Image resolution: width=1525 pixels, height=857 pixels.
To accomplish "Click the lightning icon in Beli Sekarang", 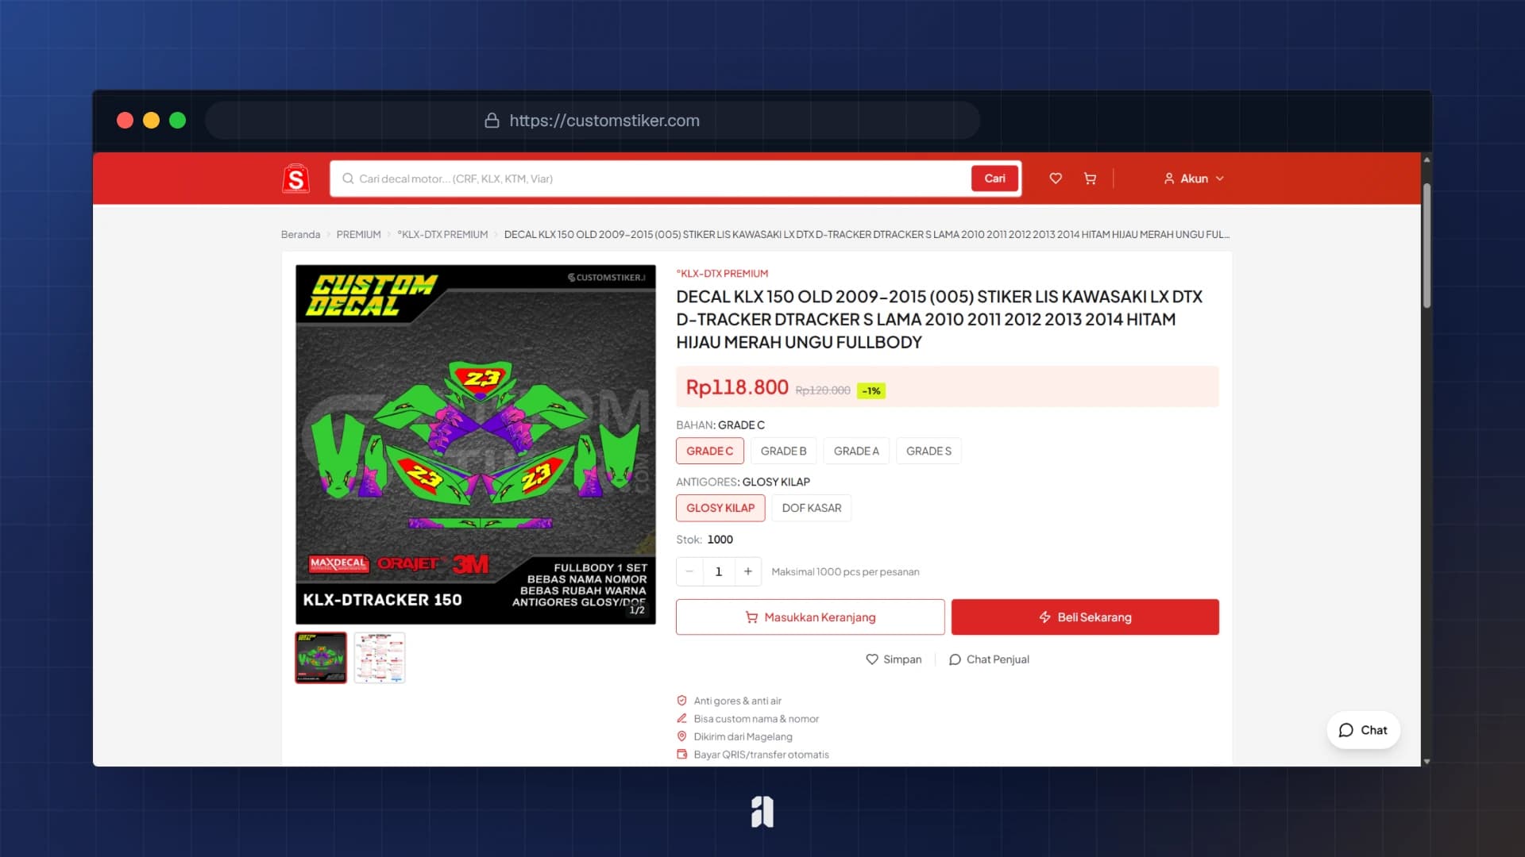I will point(1045,617).
